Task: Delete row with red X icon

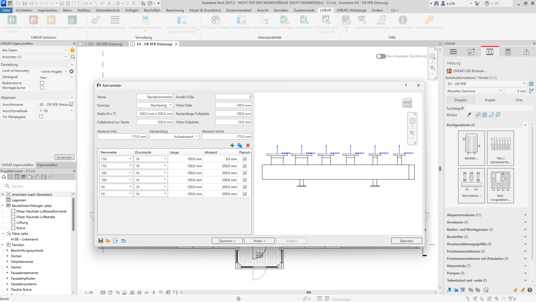Action: point(248,146)
